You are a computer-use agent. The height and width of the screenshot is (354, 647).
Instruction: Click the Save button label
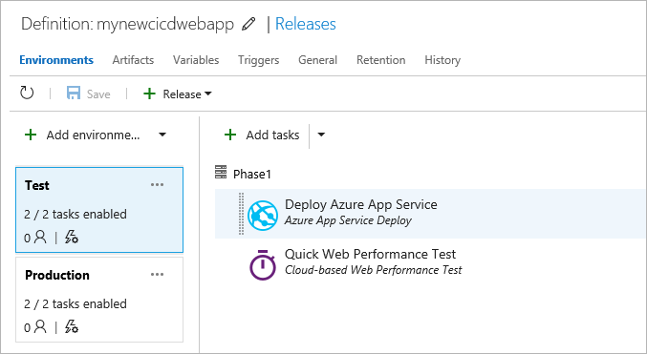98,94
